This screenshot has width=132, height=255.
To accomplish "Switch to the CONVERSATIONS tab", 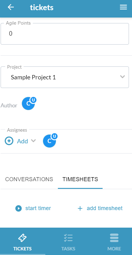I will tap(29, 179).
